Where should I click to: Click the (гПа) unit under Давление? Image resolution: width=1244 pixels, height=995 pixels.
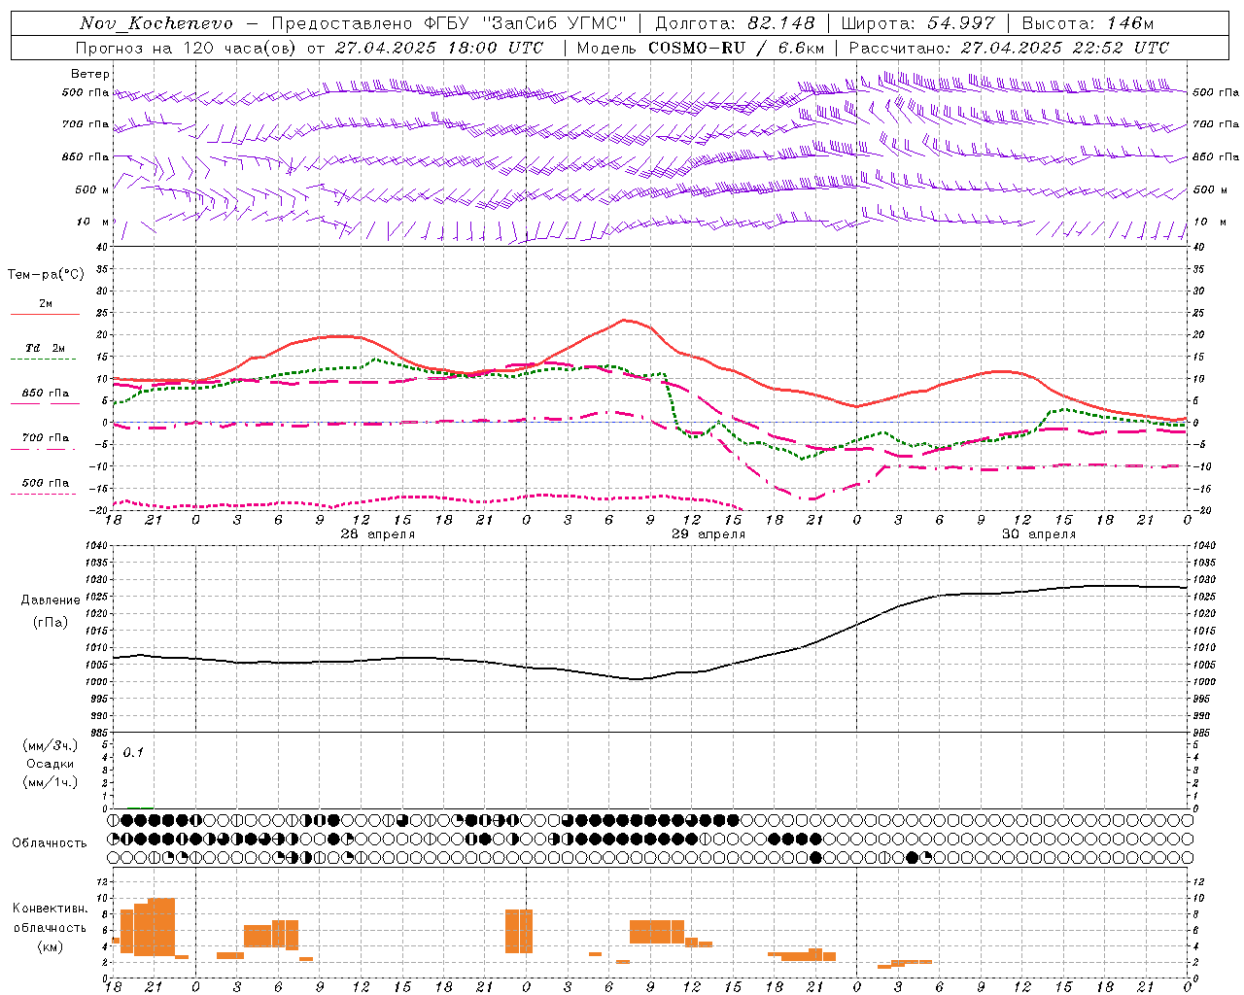point(51,622)
